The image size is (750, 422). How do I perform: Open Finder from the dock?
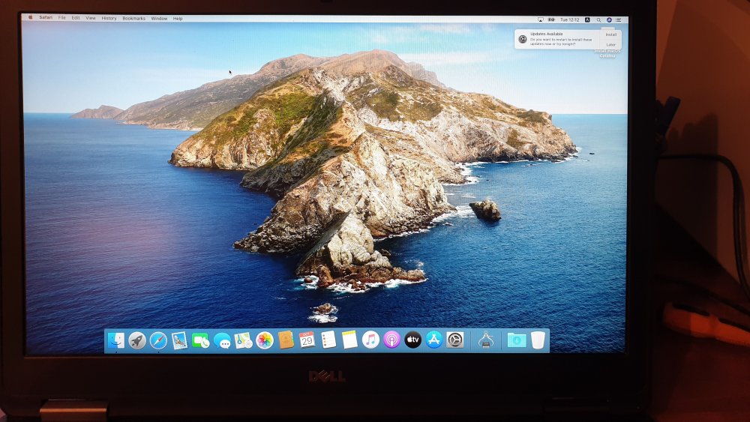pyautogui.click(x=116, y=340)
